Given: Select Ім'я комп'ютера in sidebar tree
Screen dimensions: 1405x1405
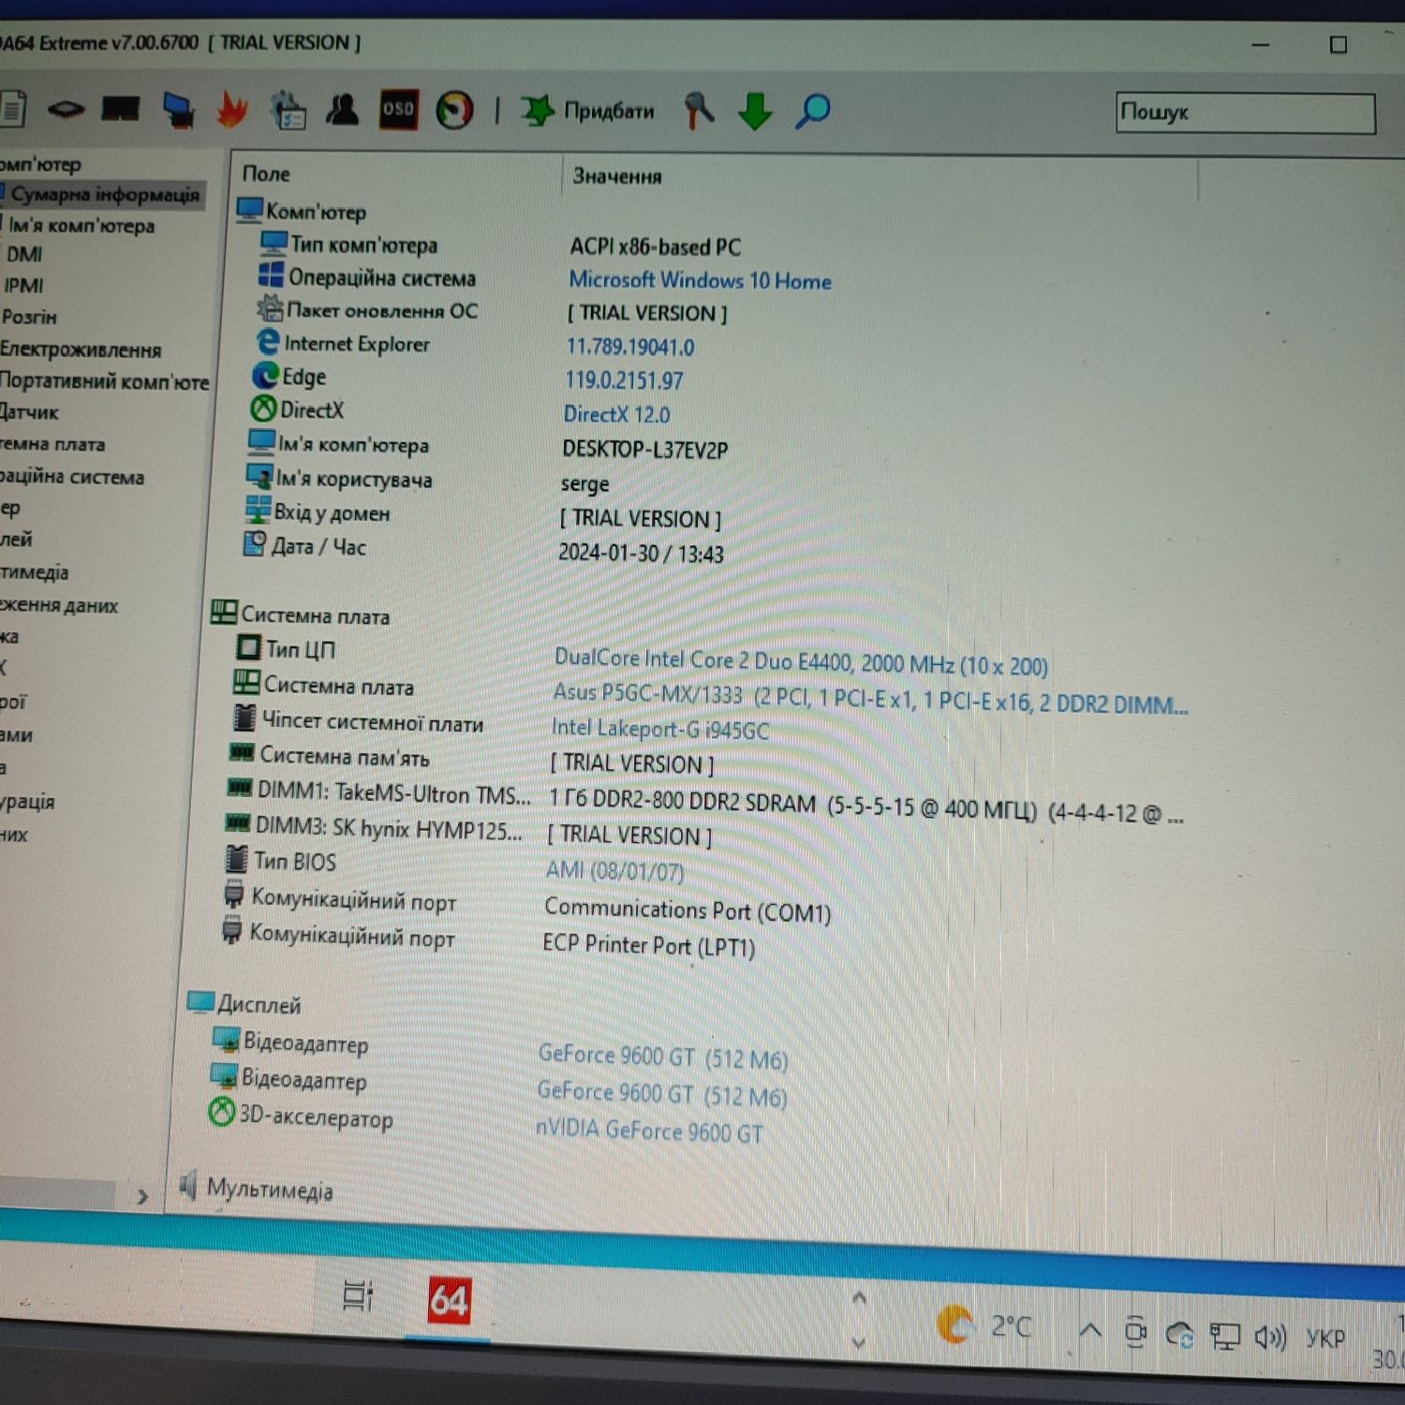Looking at the screenshot, I should click(x=81, y=226).
